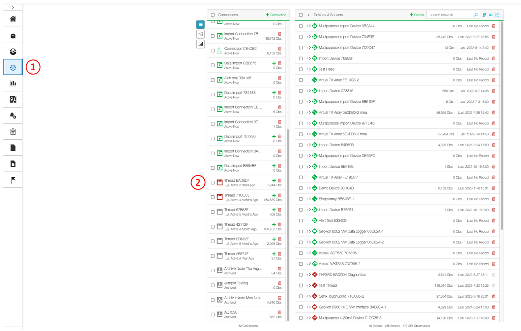Viewport: 521px width, 331px height.
Task: Click the search network input field
Action: (450, 15)
